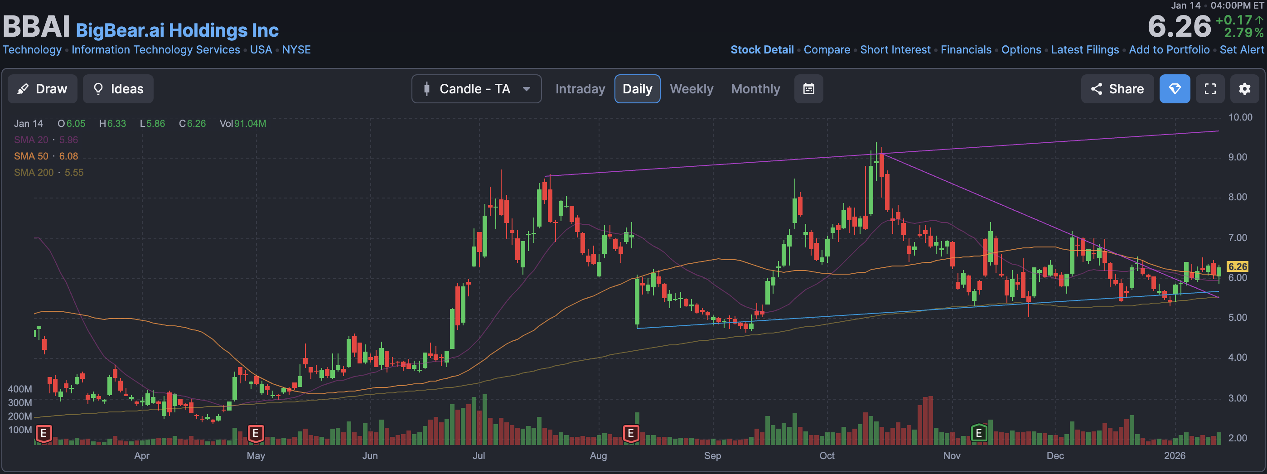Open the Options link
The image size is (1267, 474).
click(x=1021, y=50)
